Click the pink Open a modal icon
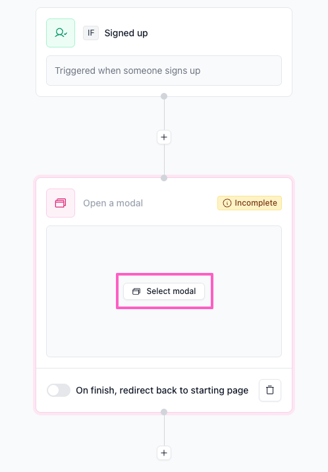This screenshot has height=472, width=328. tap(61, 203)
